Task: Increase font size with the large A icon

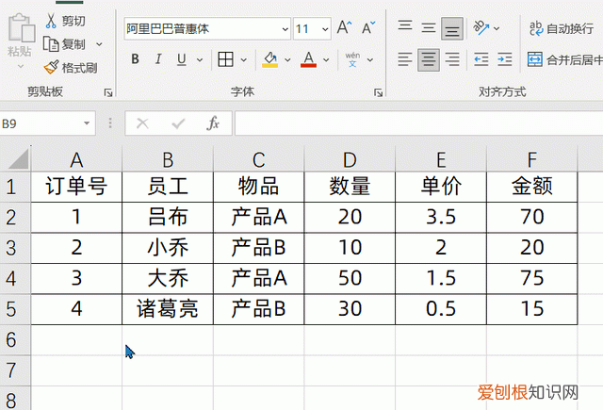Action: (x=344, y=27)
